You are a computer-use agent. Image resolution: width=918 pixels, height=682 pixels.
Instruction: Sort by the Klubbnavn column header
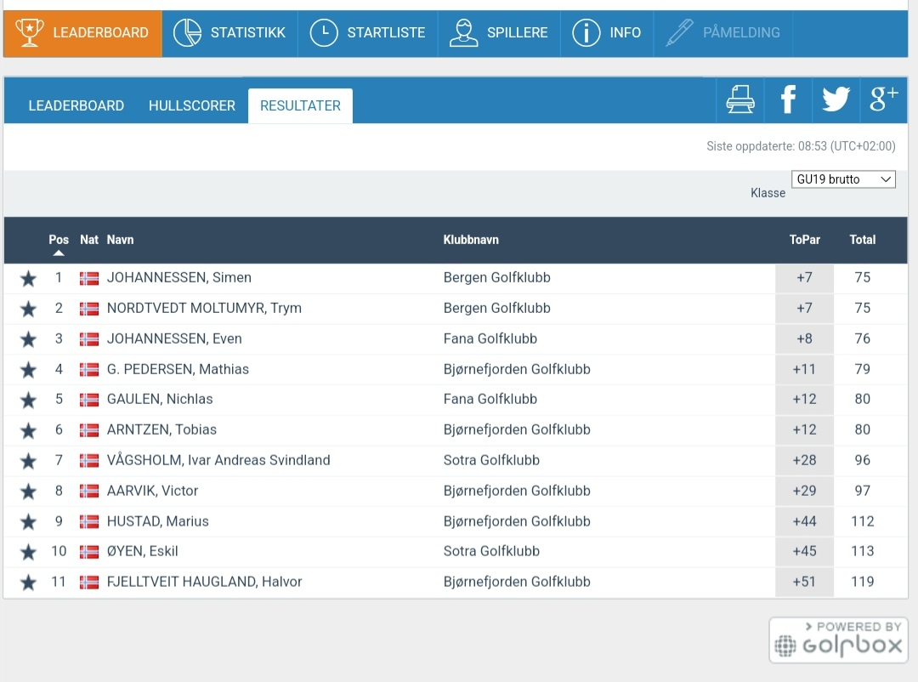click(471, 240)
